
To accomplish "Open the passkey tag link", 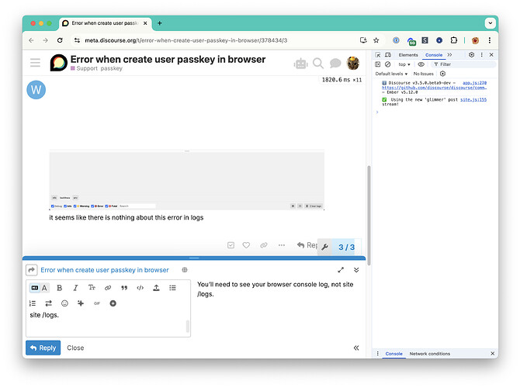I will pos(112,68).
